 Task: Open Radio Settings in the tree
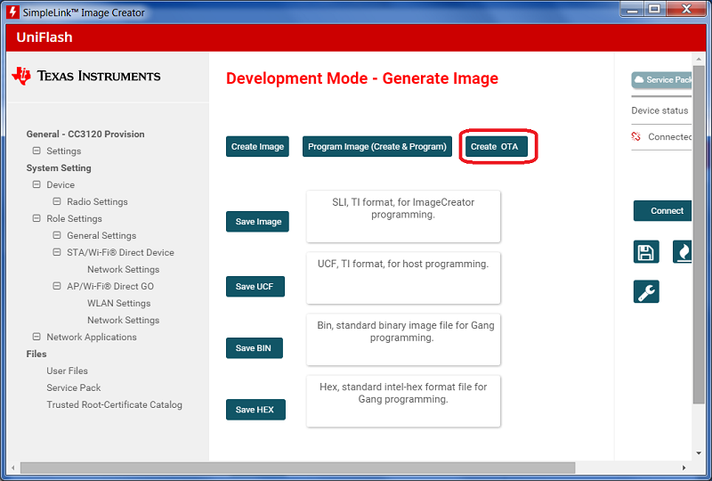click(97, 202)
